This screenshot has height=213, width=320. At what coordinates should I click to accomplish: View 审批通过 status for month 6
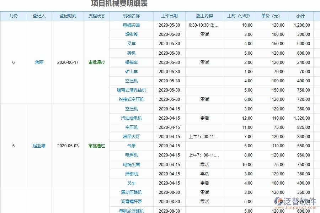pyautogui.click(x=96, y=62)
